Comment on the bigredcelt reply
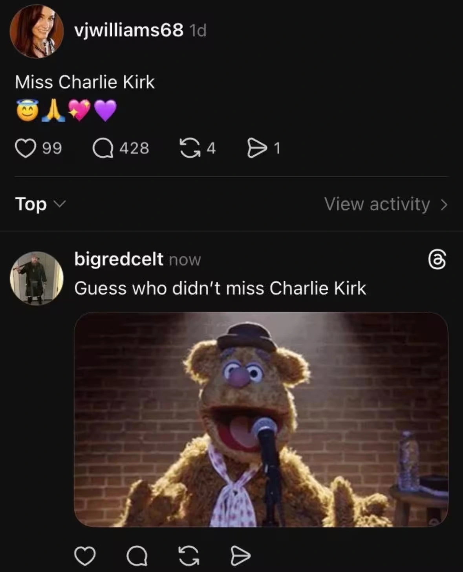This screenshot has width=463, height=572. click(x=137, y=556)
